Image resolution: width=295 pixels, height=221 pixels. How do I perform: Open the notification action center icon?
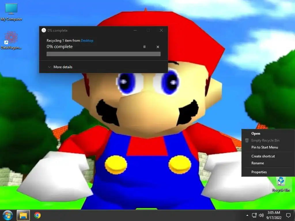point(288,215)
